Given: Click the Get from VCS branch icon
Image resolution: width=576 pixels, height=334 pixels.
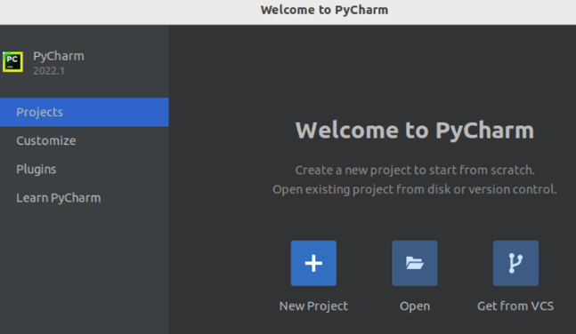Looking at the screenshot, I should 515,263.
